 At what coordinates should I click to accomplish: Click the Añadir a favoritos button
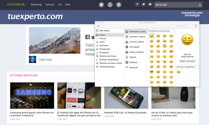[187, 61]
